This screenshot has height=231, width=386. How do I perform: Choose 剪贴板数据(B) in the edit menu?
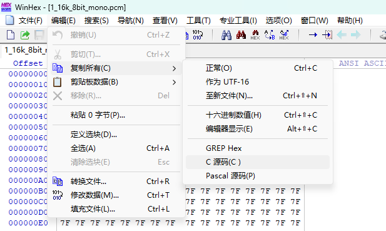coord(116,82)
